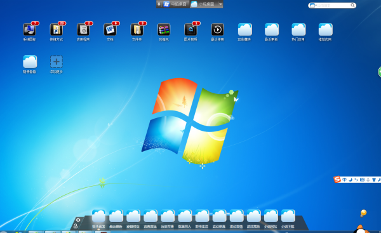Open the 古典言情 dock icon
The width and height of the screenshot is (381, 233).
coord(150,216)
